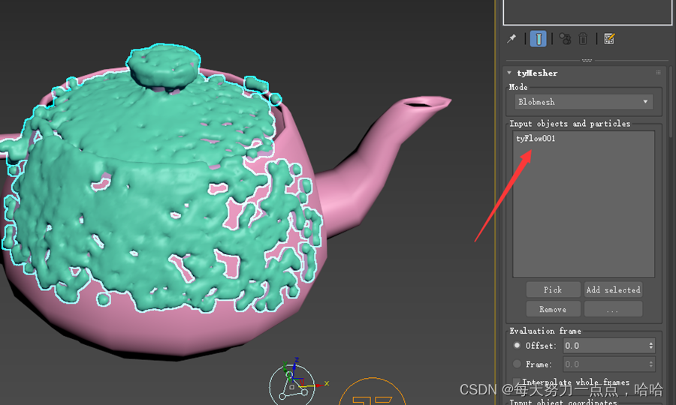Select the Offset radio button
This screenshot has width=676, height=405.
pyautogui.click(x=517, y=346)
